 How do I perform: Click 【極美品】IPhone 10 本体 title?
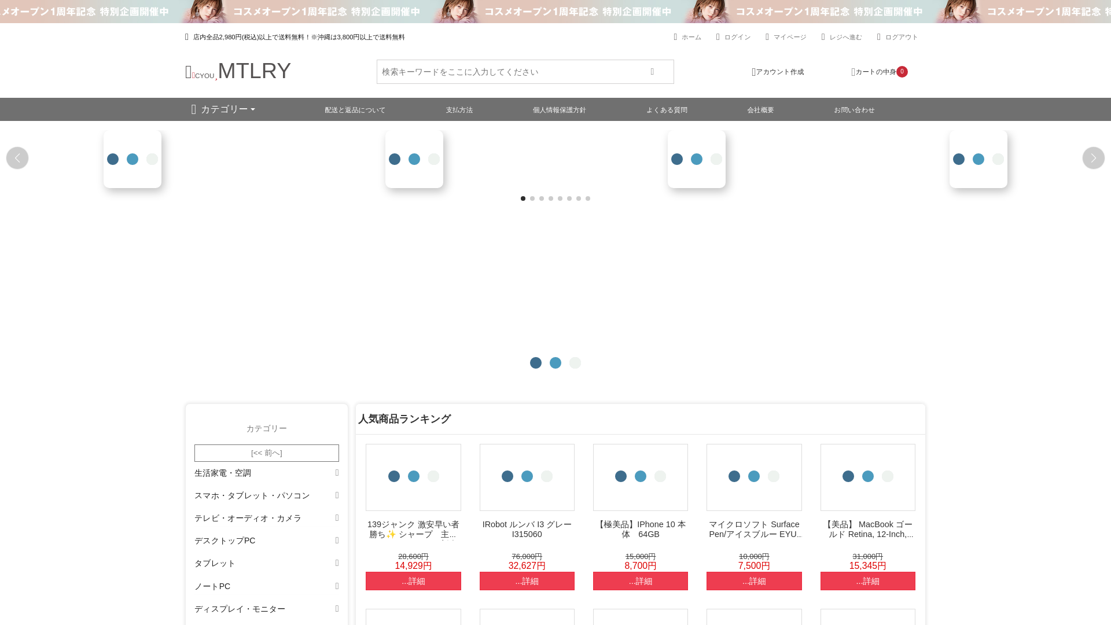(x=641, y=530)
